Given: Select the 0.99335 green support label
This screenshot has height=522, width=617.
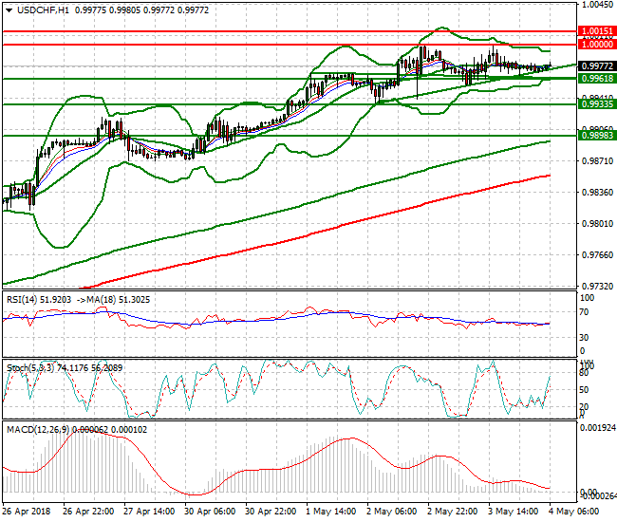Looking at the screenshot, I should (597, 103).
